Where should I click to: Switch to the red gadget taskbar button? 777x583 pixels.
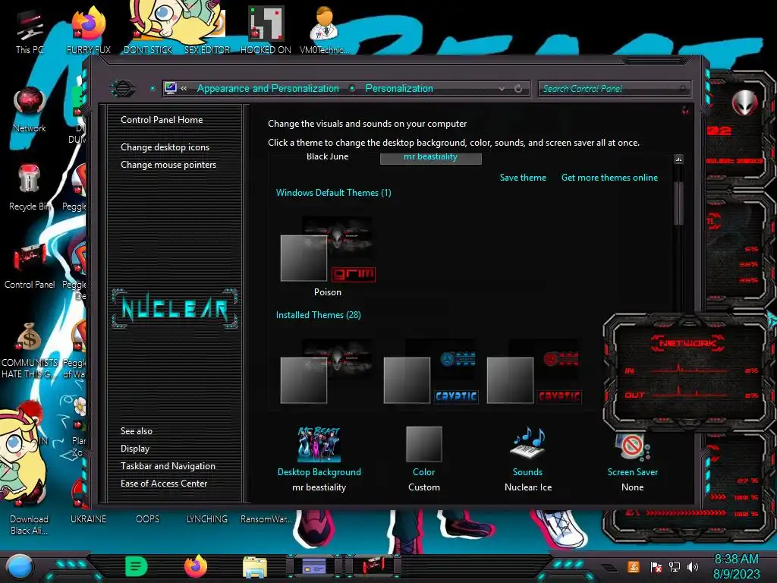click(373, 566)
